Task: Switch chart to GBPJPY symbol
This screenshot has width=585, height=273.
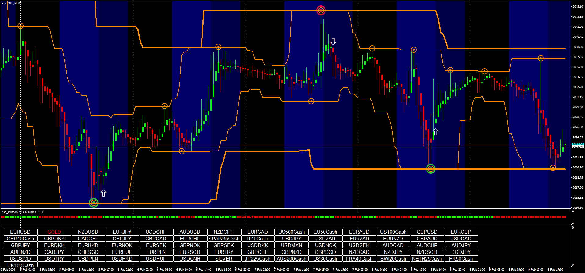Action: (x=20, y=245)
